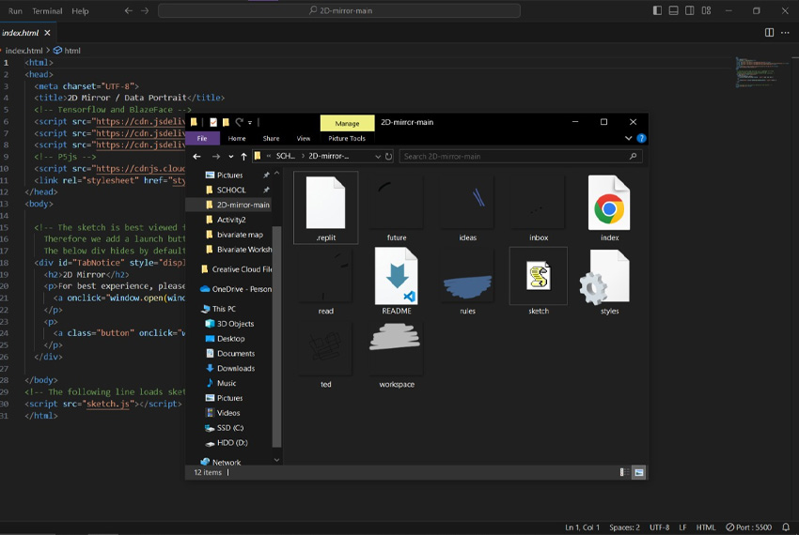Open the editor More Actions menu

(x=786, y=32)
